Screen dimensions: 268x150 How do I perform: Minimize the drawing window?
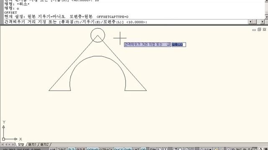[x=254, y=30]
